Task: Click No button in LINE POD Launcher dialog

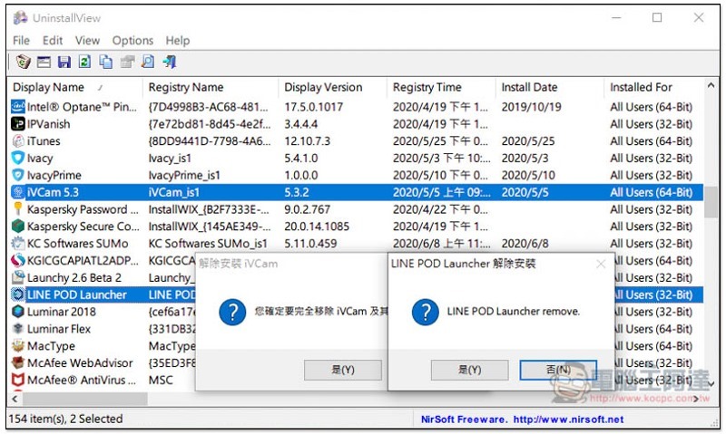Action: (x=557, y=370)
